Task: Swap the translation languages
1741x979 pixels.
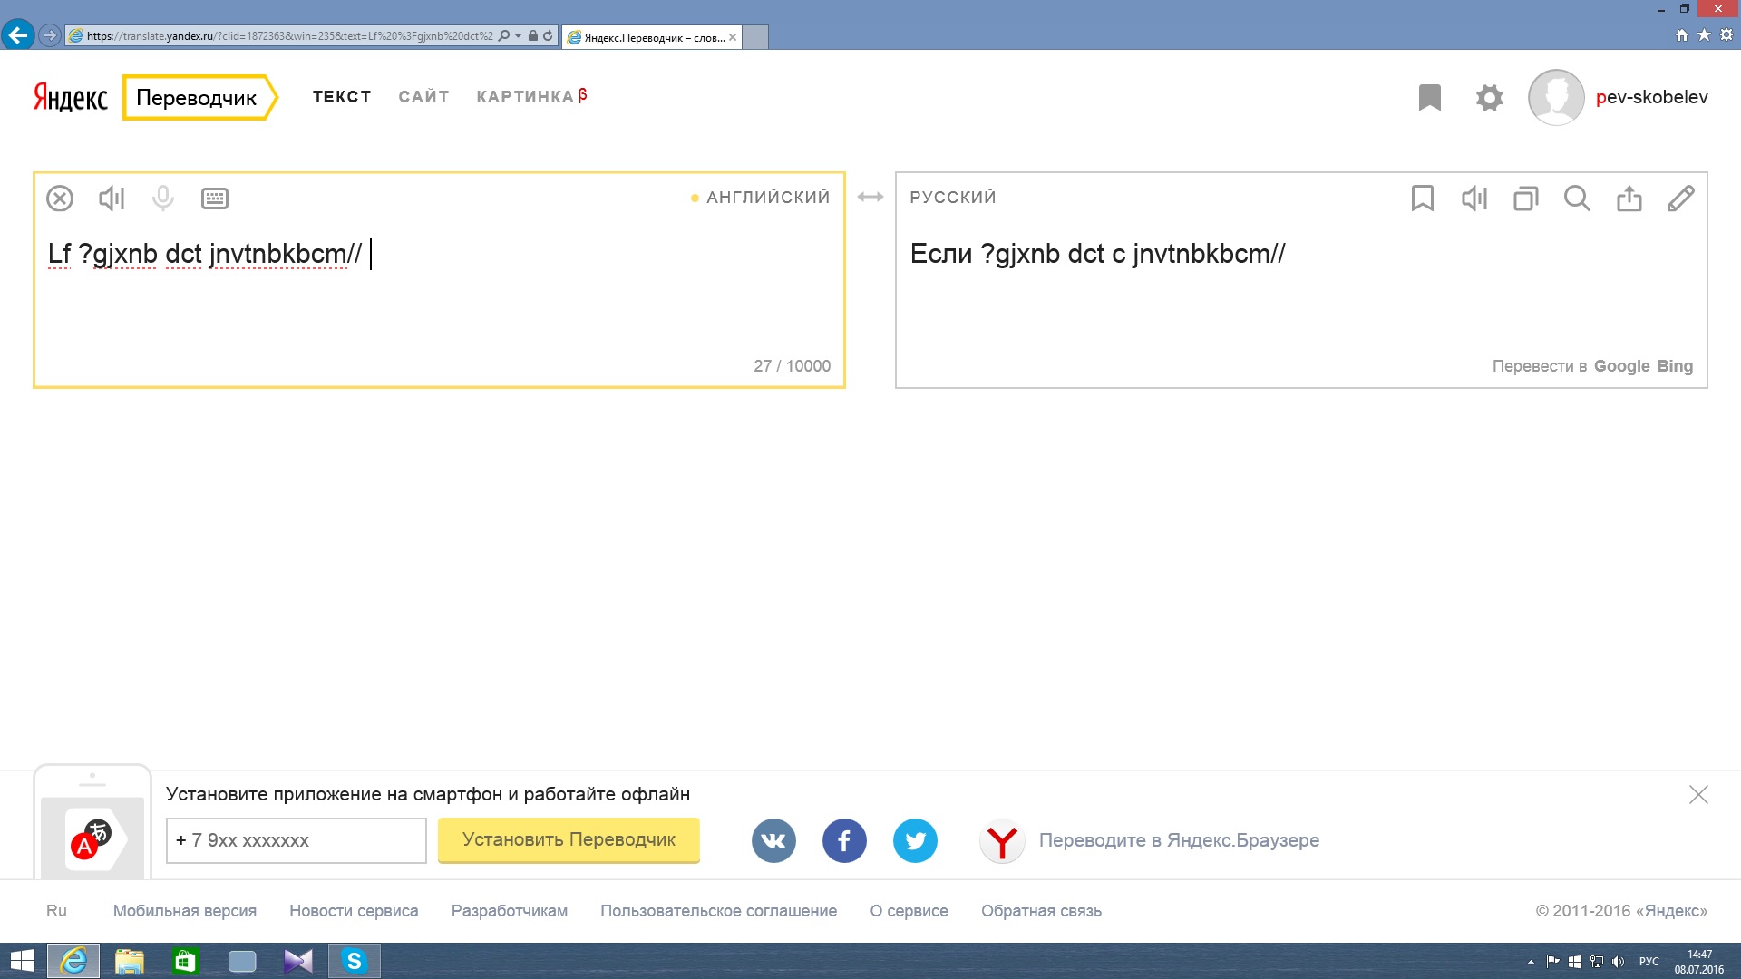Action: pyautogui.click(x=870, y=197)
